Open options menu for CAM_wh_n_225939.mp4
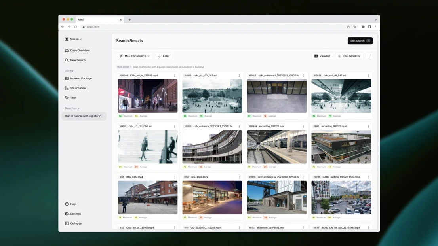 pos(175,76)
